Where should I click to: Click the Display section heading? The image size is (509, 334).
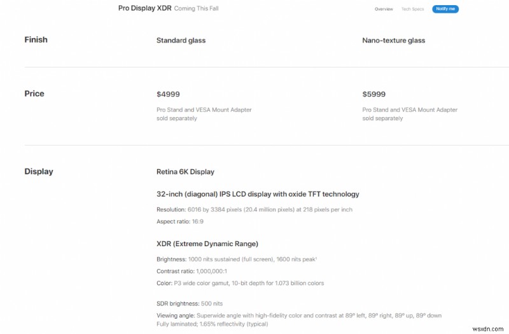[x=39, y=171]
